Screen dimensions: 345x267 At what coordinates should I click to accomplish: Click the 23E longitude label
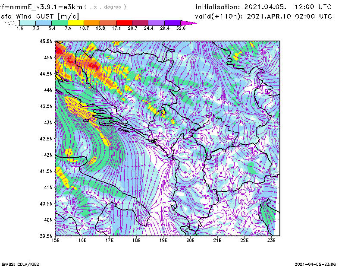[x=271, y=240]
